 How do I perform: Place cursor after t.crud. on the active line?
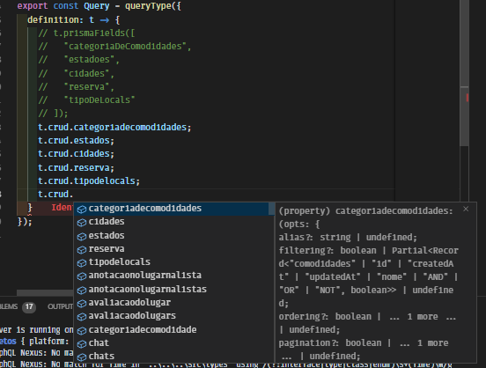click(x=73, y=195)
